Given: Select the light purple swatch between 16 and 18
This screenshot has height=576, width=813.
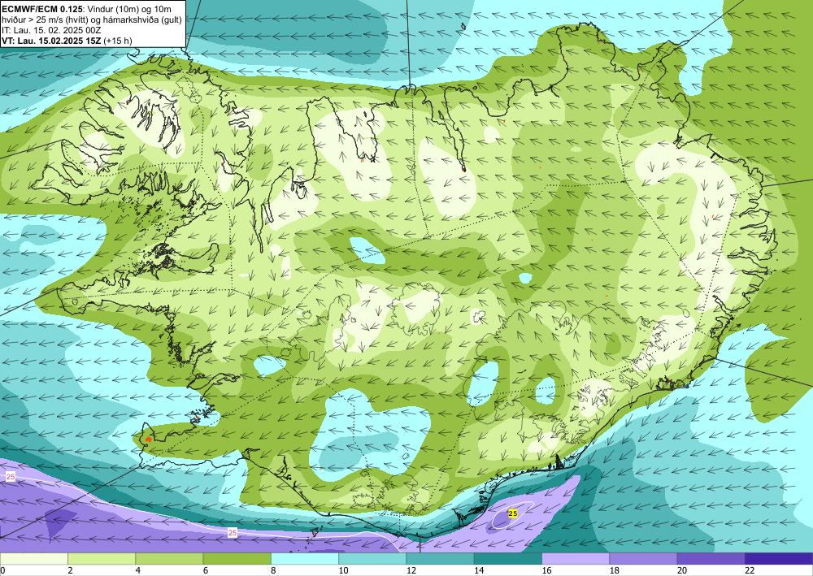Looking at the screenshot, I should point(576,558).
